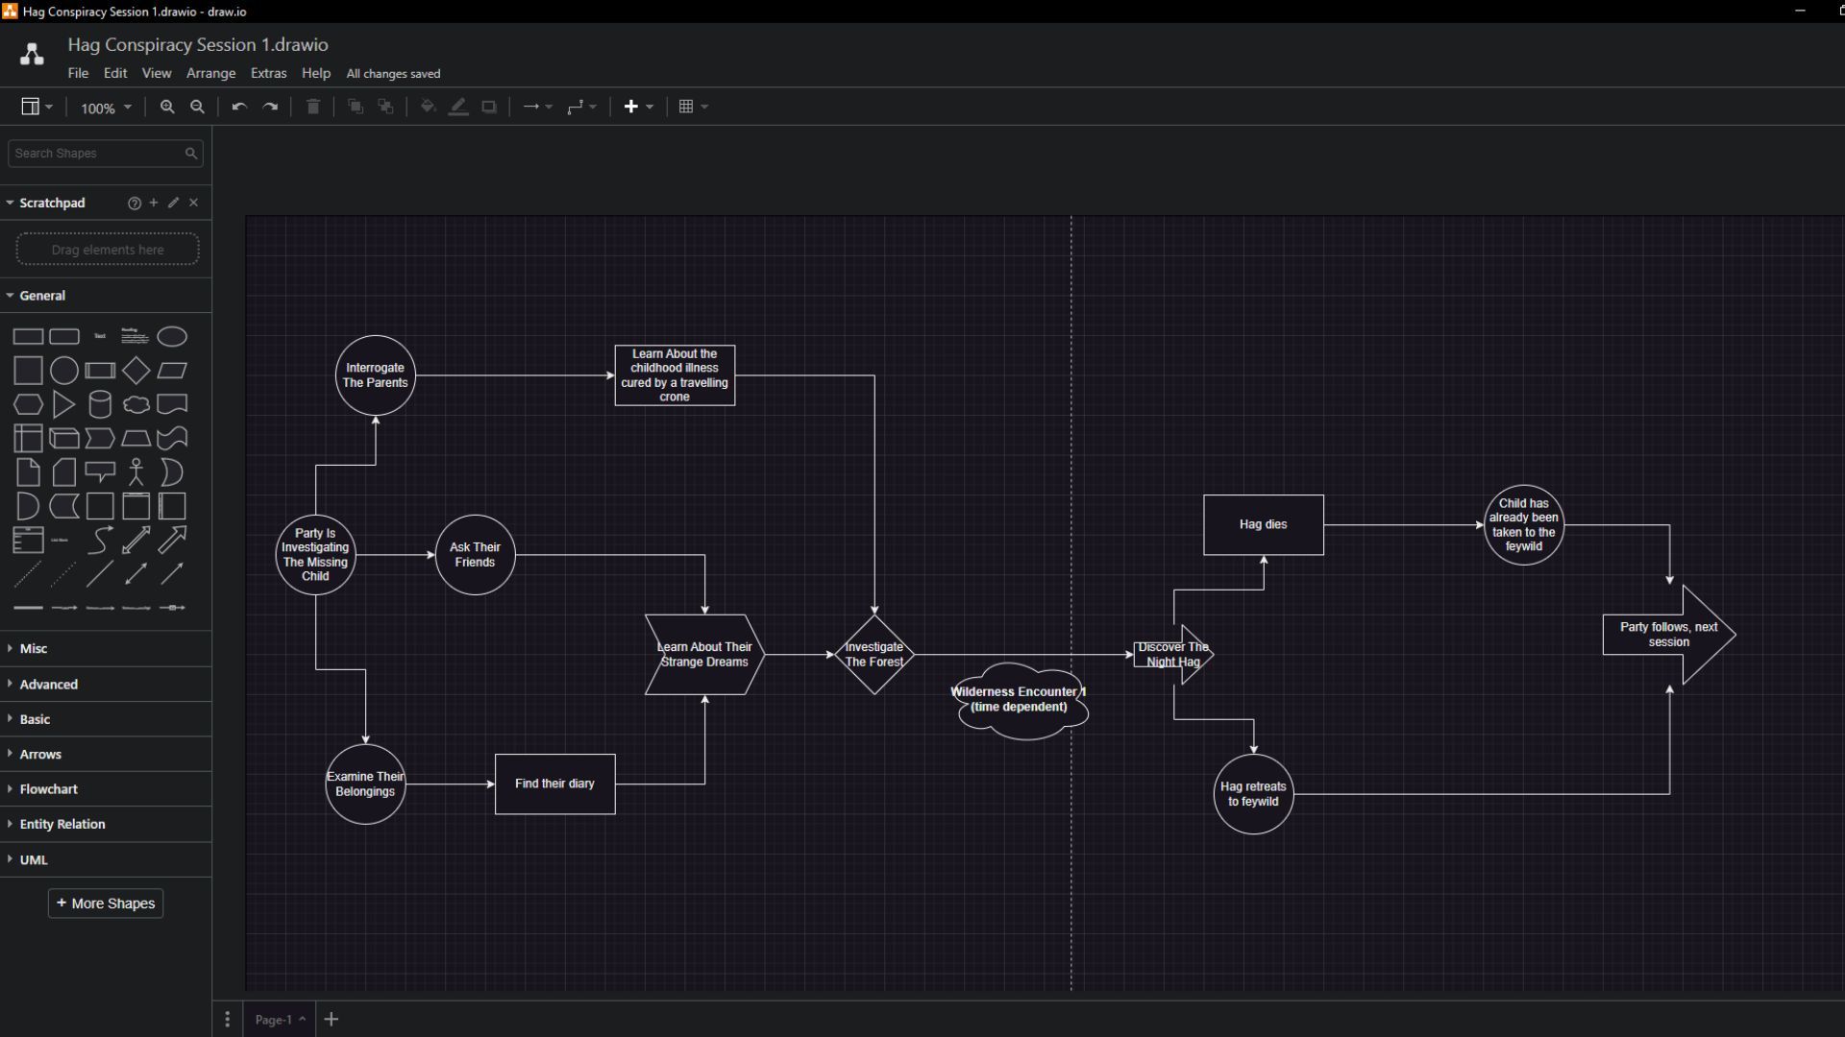Open the pages three-dot menu
The height and width of the screenshot is (1037, 1845).
[x=228, y=1020]
